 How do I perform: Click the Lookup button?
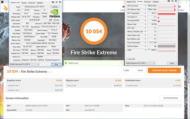click(x=55, y=7)
